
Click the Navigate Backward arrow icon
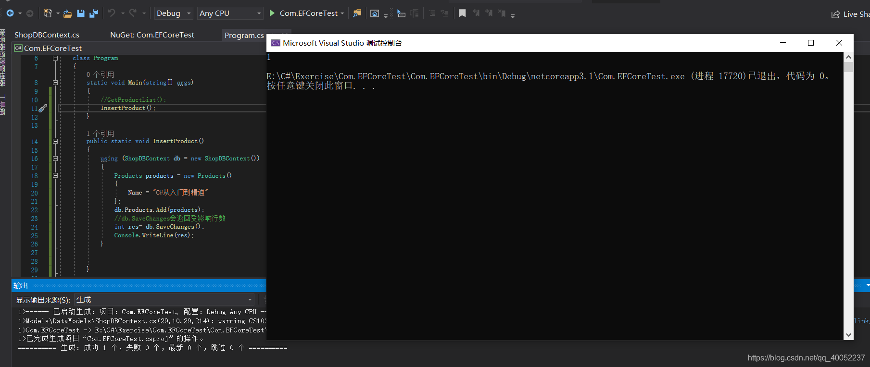coord(10,13)
